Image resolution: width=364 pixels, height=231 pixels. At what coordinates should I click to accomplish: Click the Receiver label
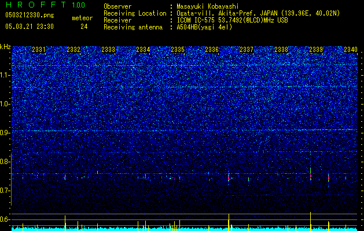[x=117, y=20]
